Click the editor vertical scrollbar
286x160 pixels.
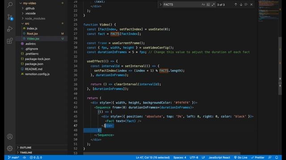pyautogui.click(x=280, y=66)
